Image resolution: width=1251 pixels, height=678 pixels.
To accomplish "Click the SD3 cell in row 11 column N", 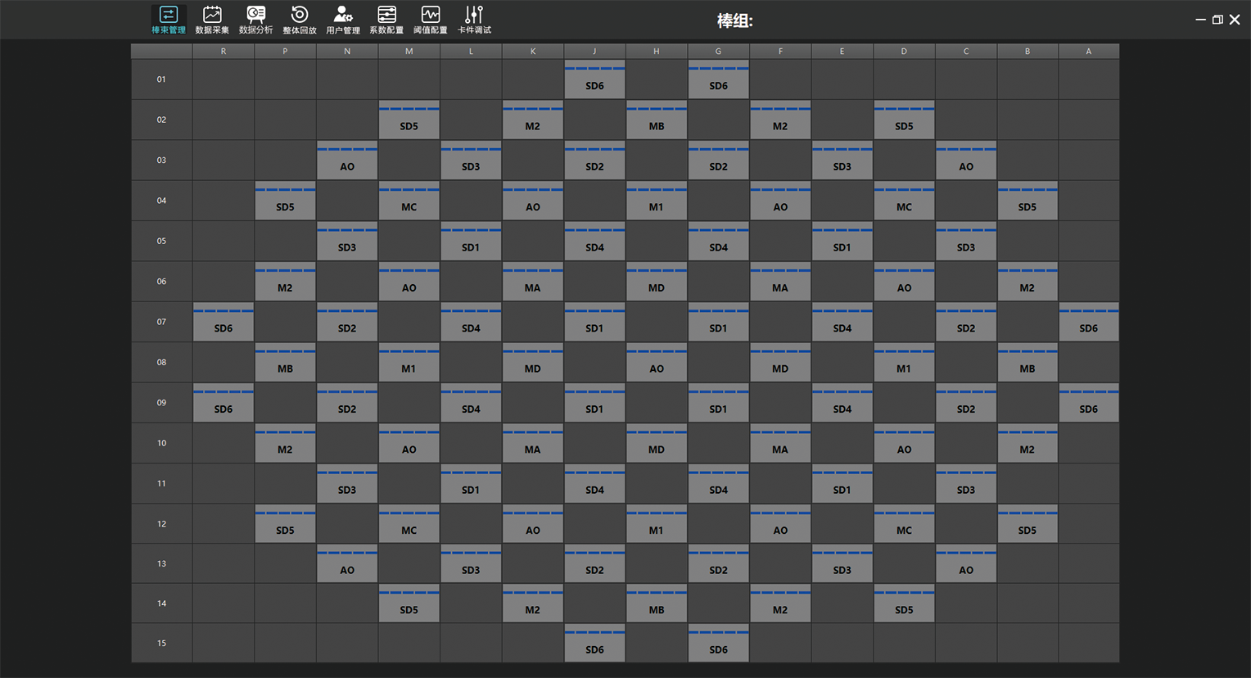I will [347, 483].
